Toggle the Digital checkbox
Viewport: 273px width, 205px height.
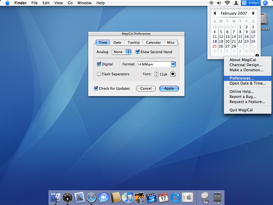[x=99, y=64]
